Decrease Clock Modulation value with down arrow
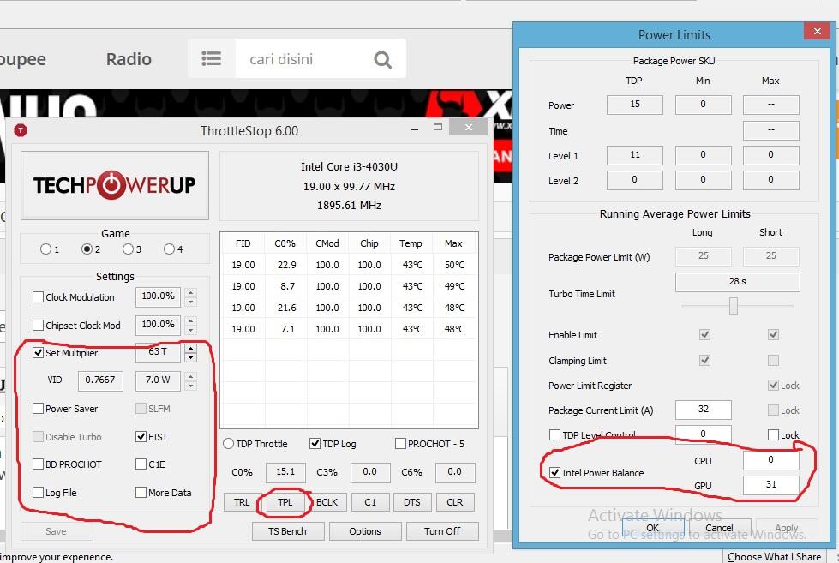839x563 pixels. click(191, 302)
